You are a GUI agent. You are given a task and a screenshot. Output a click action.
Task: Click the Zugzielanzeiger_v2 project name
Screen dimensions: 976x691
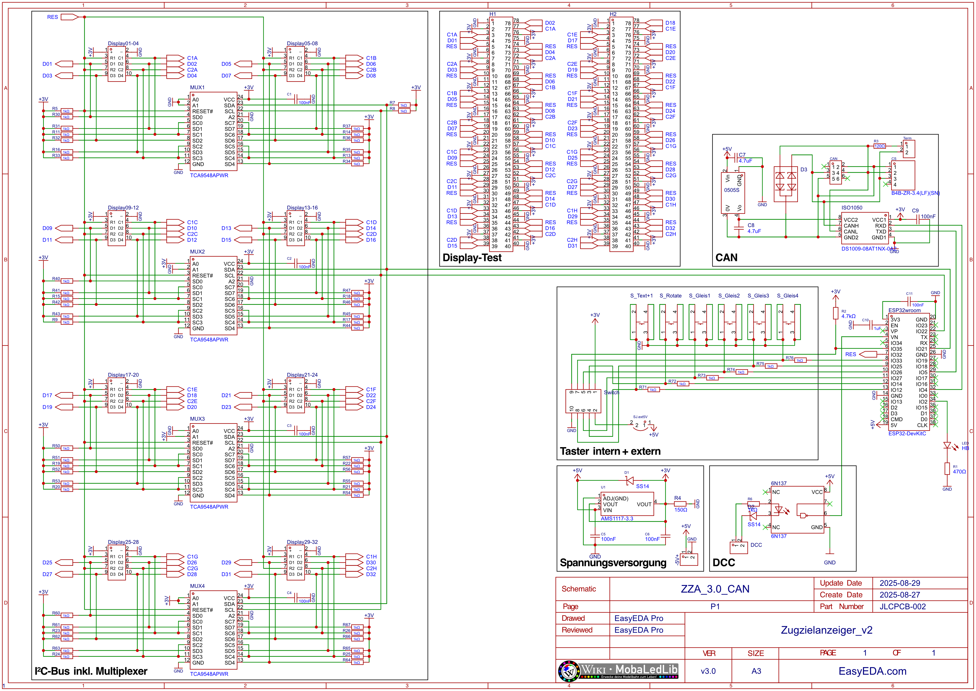coord(826,630)
